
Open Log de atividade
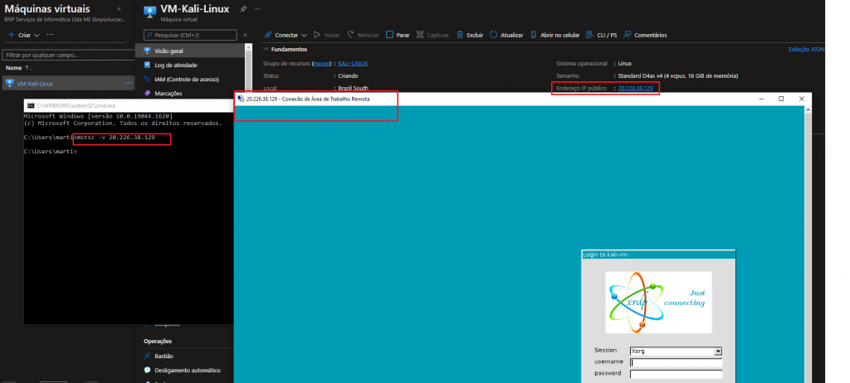click(x=176, y=65)
